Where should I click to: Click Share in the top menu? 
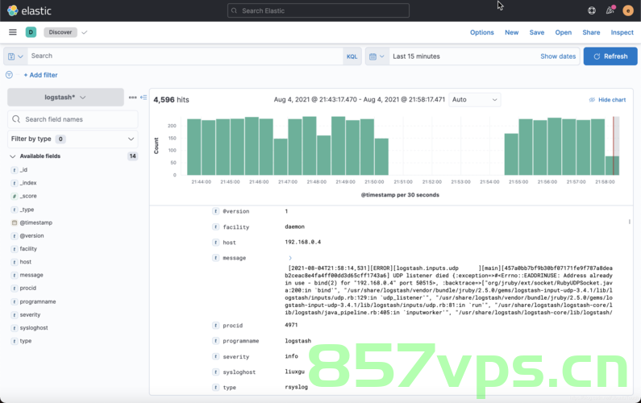(x=591, y=32)
